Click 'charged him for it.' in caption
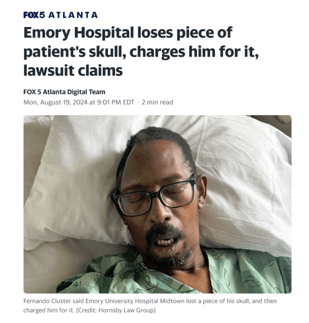The height and width of the screenshot is (323, 309). click(49, 310)
